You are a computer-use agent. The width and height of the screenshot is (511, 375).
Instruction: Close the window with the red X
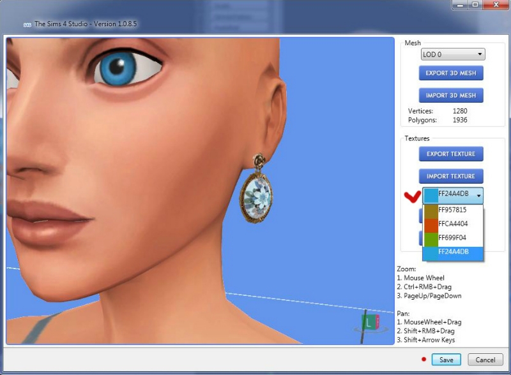pyautogui.click(x=495, y=5)
